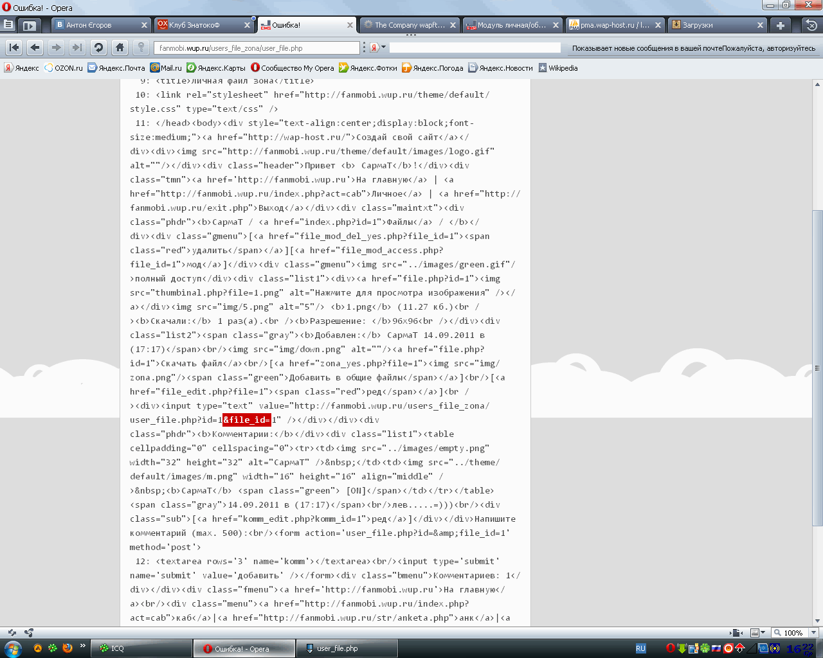The height and width of the screenshot is (658, 823).
Task: Open the Яндекс.Погода bookmark
Action: [x=433, y=68]
